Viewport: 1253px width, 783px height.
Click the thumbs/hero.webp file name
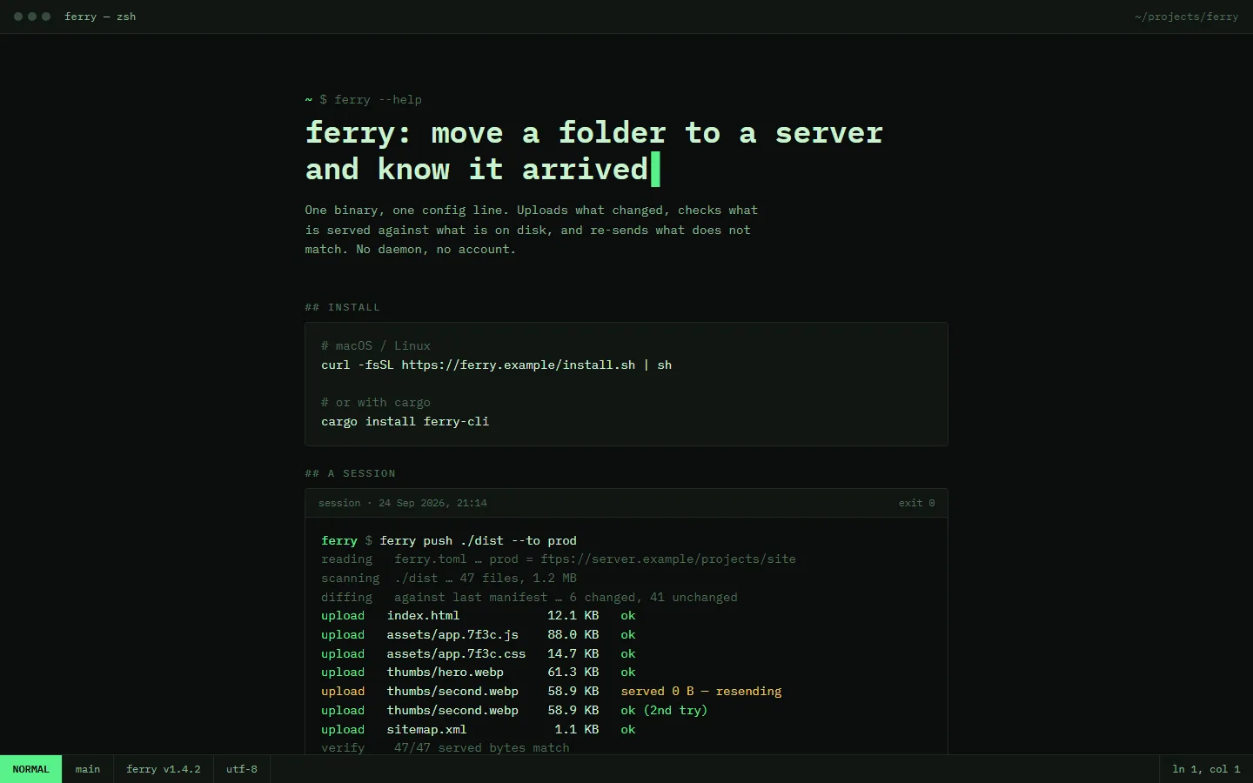click(x=445, y=673)
